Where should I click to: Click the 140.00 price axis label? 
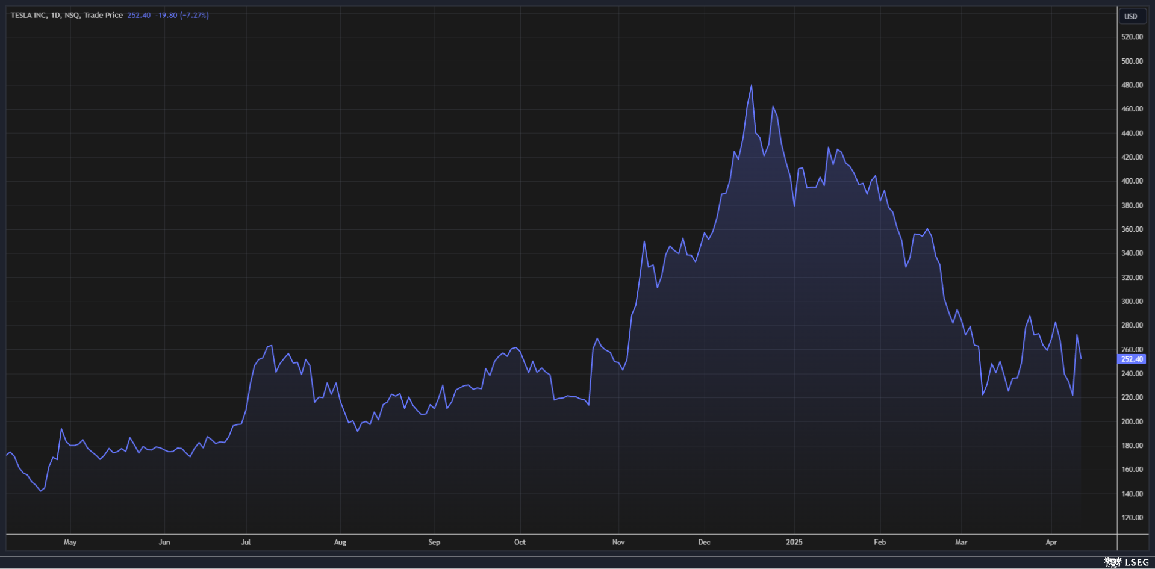1132,494
